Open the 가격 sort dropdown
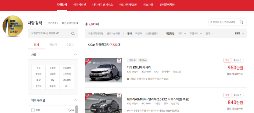The width and height of the screenshot is (254, 113). (182, 34)
